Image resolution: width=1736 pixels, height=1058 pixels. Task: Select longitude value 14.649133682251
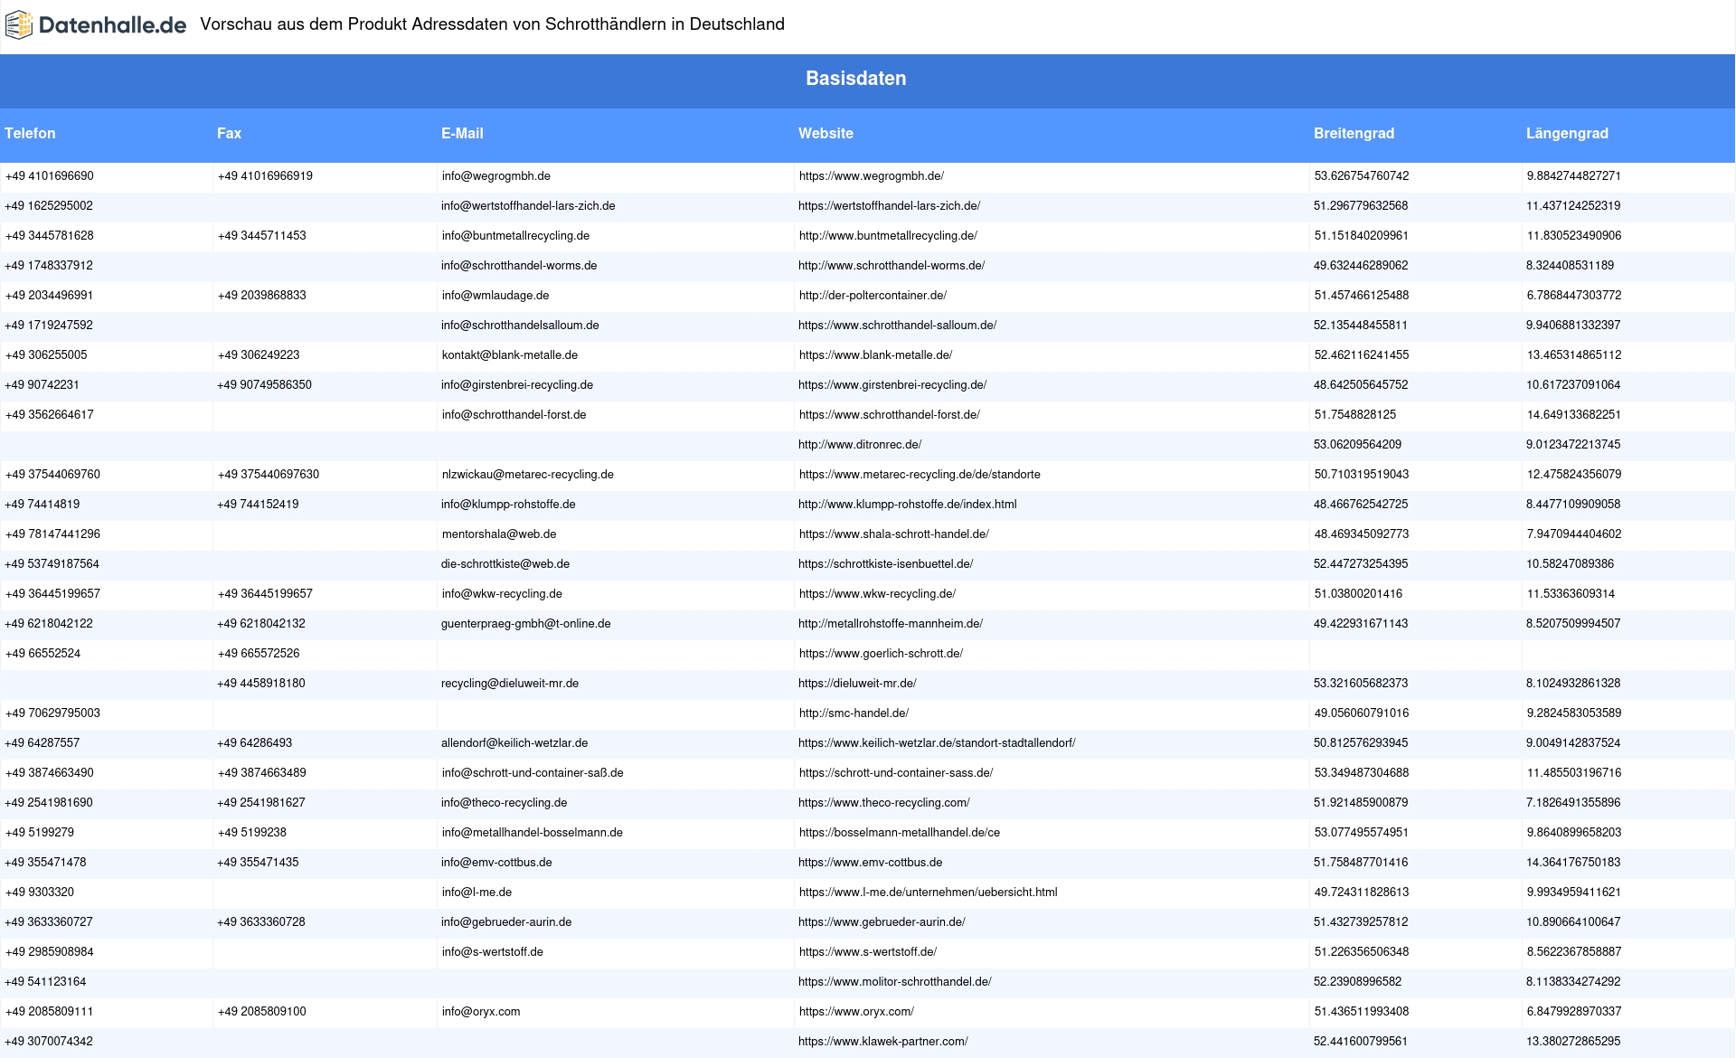click(x=1574, y=415)
